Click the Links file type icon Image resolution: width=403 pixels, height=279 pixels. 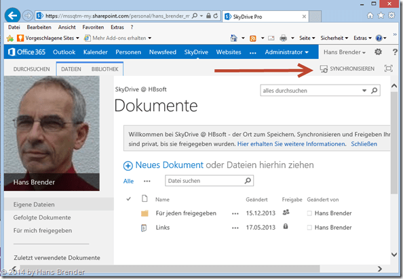coord(144,228)
